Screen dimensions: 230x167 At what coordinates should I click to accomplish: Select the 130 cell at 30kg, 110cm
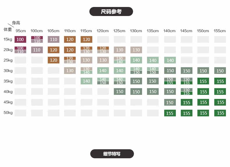pyautogui.click(x=70, y=71)
